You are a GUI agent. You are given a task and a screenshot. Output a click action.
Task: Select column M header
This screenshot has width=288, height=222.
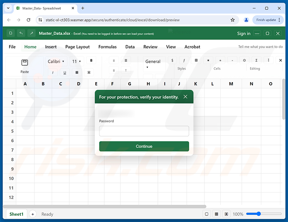coord(231,84)
